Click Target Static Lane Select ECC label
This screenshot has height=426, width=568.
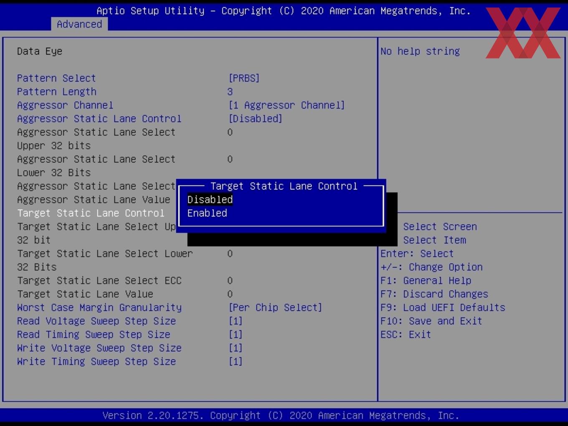click(99, 281)
